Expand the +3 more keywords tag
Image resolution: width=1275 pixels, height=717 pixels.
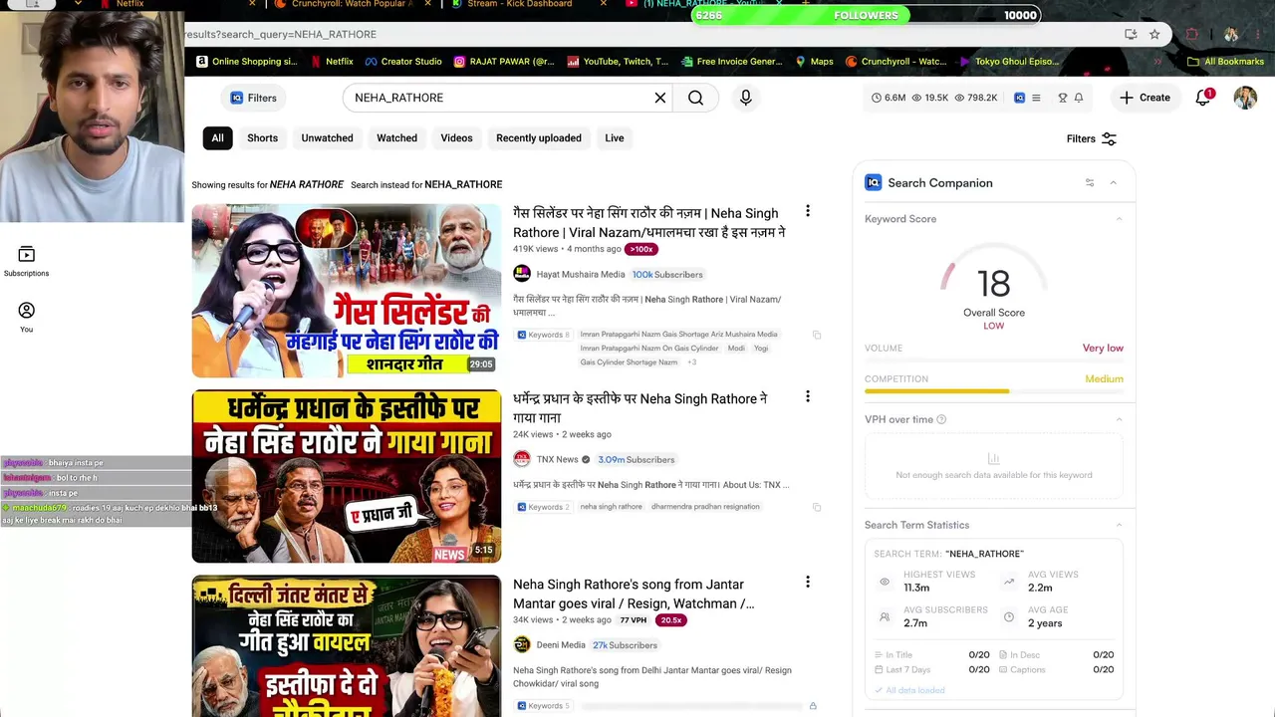692,362
